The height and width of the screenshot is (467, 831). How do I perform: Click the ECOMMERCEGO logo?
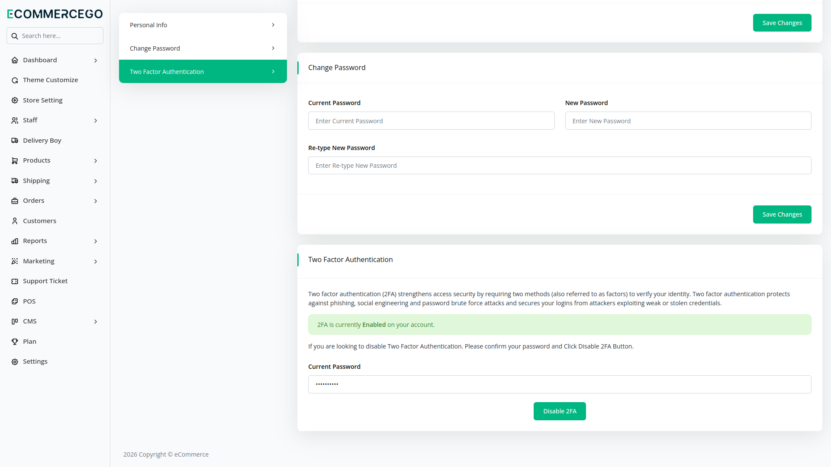point(55,14)
